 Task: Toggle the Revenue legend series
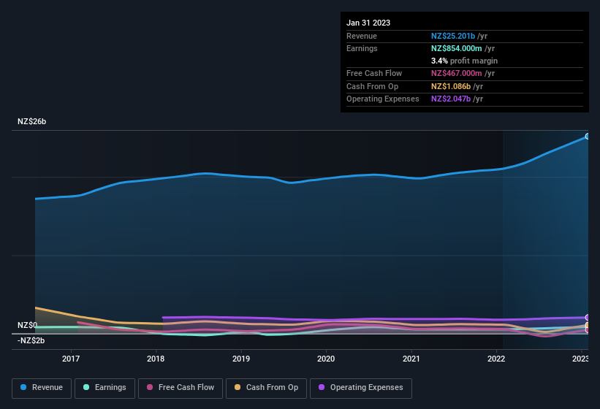click(42, 388)
